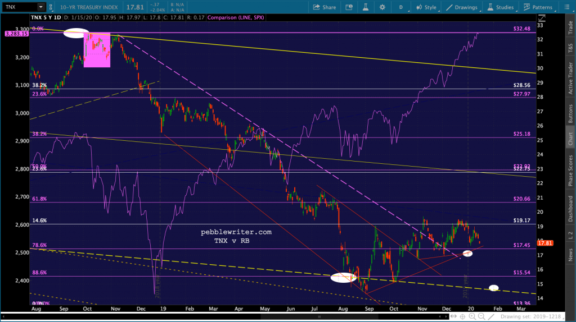The image size is (576, 322).
Task: Click the Comparison (LINE, SPX) study label
Action: (236, 17)
